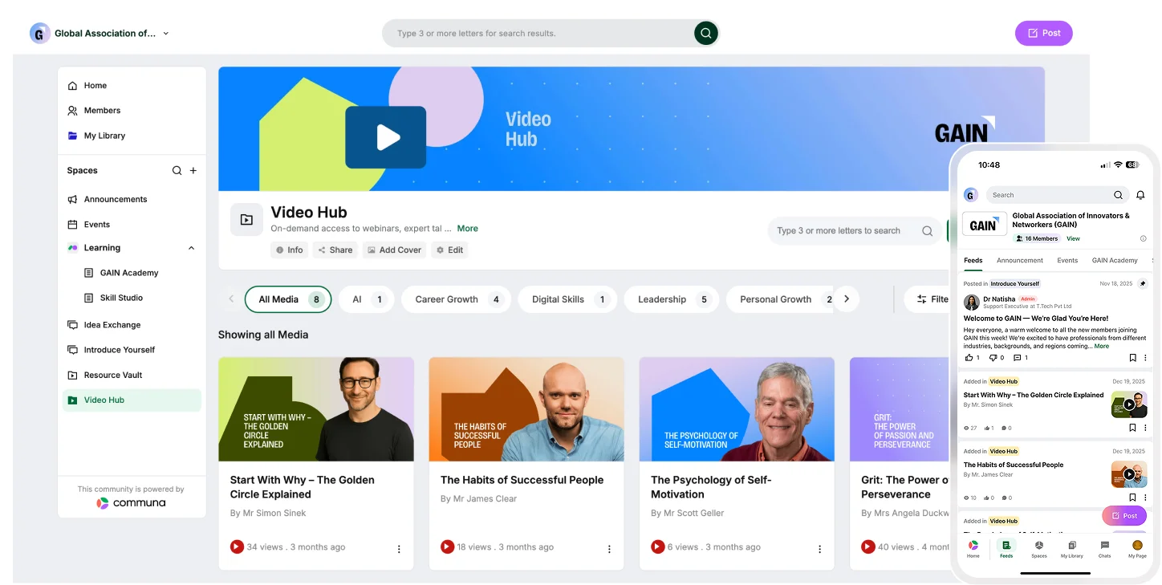This screenshot has height=585, width=1162.
Task: Click the Info button under Video Hub
Action: click(290, 250)
